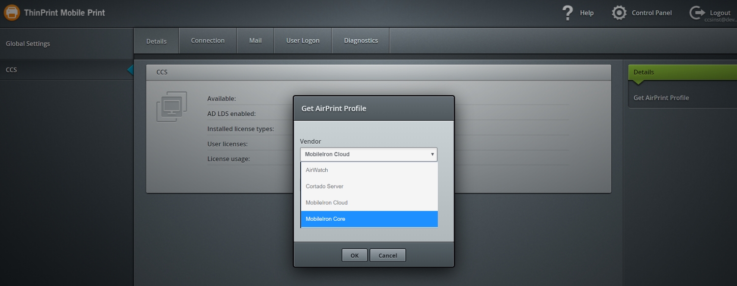Click the 'AD LDS enabled:' label
The height and width of the screenshot is (286, 737).
[x=231, y=114]
